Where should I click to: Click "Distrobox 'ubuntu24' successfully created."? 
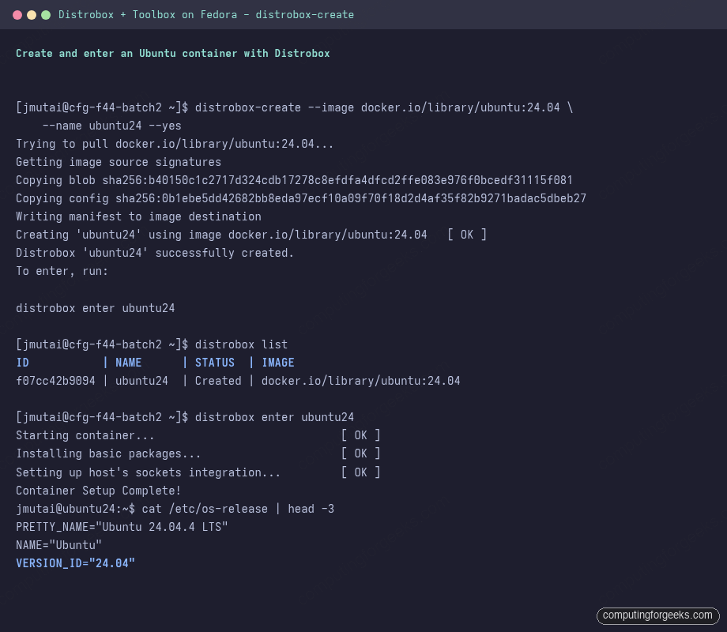[x=155, y=253]
